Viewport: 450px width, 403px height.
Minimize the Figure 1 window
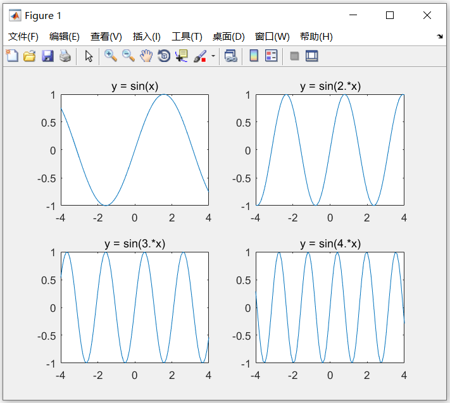(353, 15)
